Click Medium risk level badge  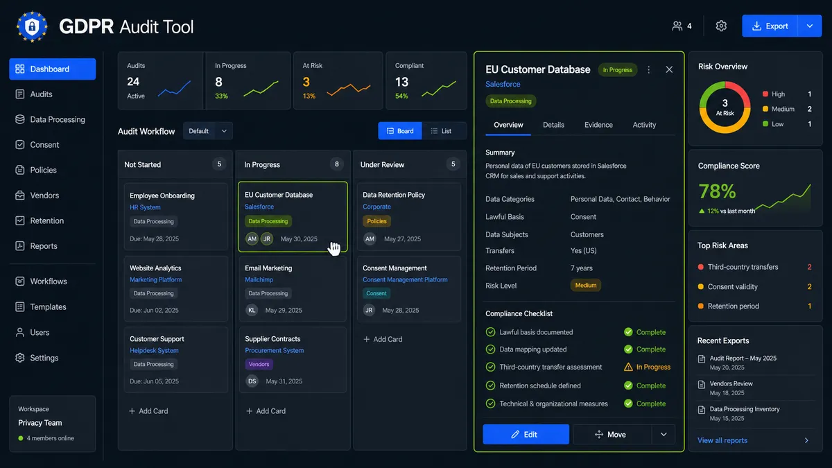586,285
